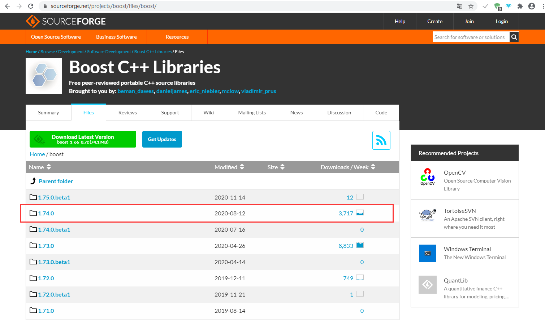Sort by Downloads / Week column

(x=348, y=167)
